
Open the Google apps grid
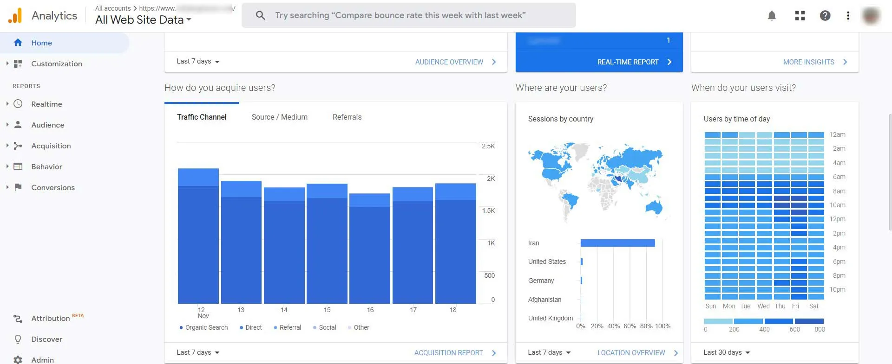800,16
